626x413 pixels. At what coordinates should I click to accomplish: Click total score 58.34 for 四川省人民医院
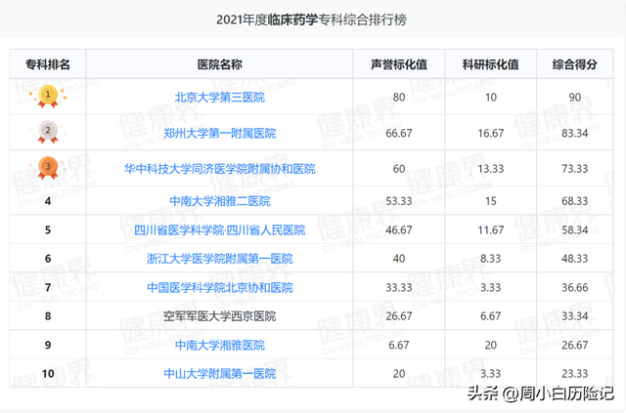[575, 230]
